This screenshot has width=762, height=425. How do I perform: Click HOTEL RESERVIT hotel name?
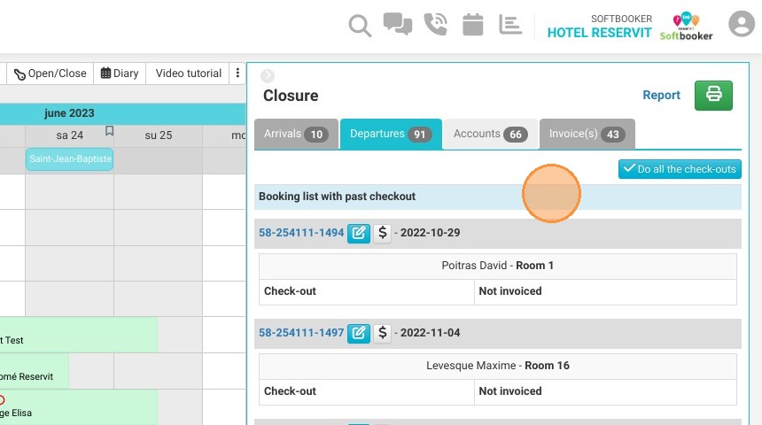click(599, 33)
